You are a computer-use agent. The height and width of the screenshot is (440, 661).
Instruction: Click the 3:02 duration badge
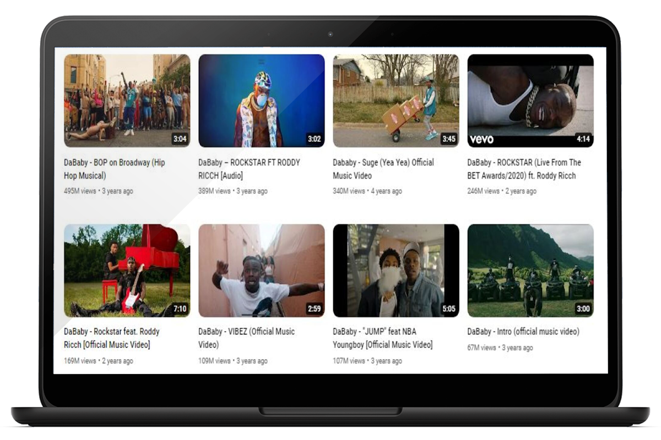[x=315, y=139]
